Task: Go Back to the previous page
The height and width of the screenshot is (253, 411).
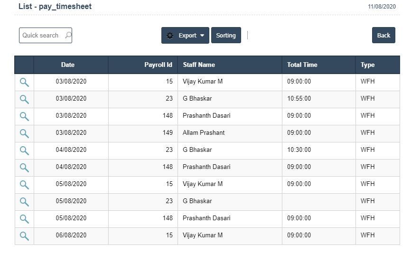Action: pyautogui.click(x=383, y=36)
